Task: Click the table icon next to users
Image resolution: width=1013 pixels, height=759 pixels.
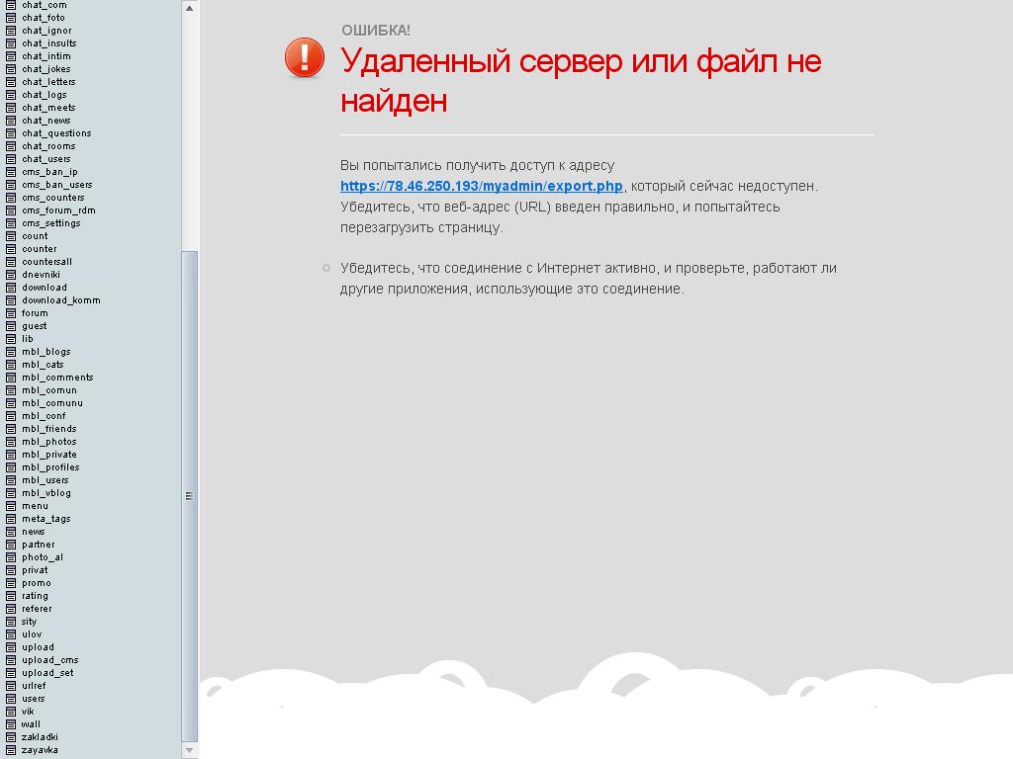Action: tap(10, 699)
